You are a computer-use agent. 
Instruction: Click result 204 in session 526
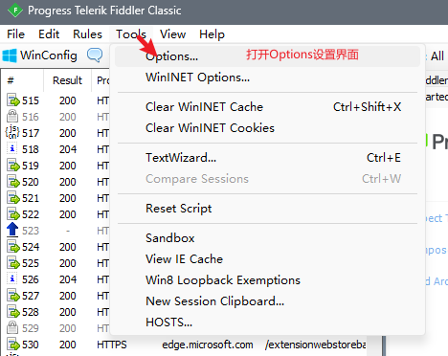tap(68, 279)
